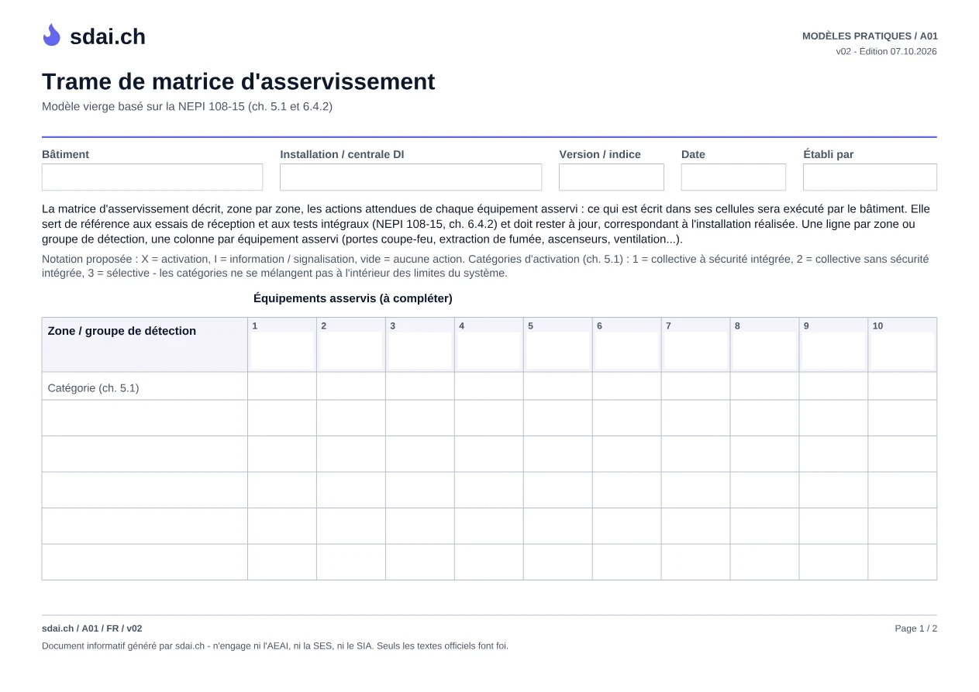979x692 pixels.
Task: Click the 'Catégorie (ch. 5.1)' row label
Action: click(x=93, y=387)
